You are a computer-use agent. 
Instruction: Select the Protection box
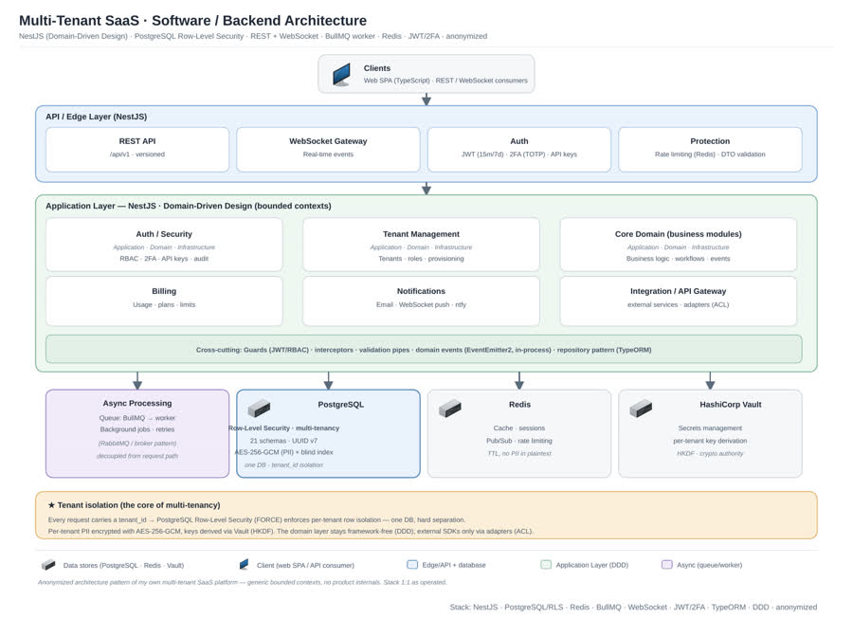tap(710, 150)
